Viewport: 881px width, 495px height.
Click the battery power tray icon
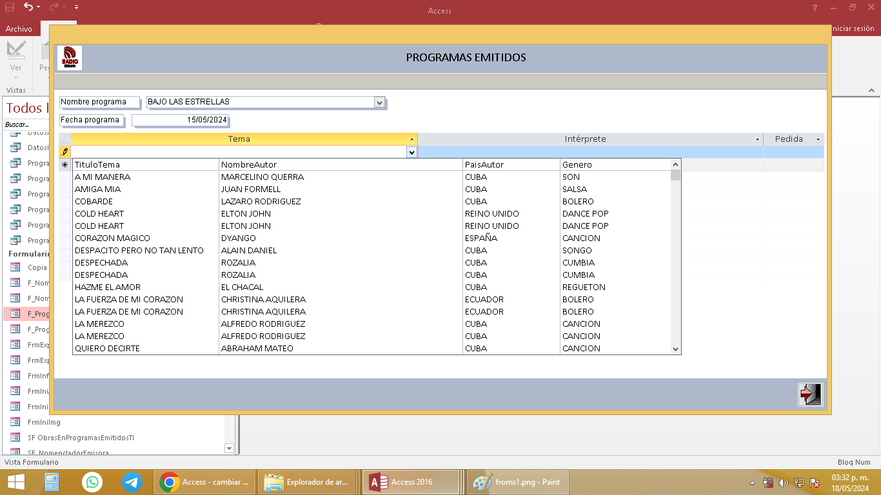point(768,483)
